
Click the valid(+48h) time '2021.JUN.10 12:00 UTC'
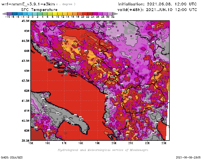coord(171,10)
